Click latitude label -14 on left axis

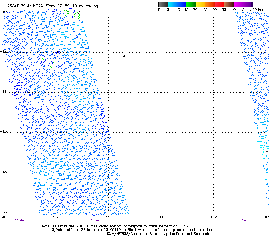point(3,91)
